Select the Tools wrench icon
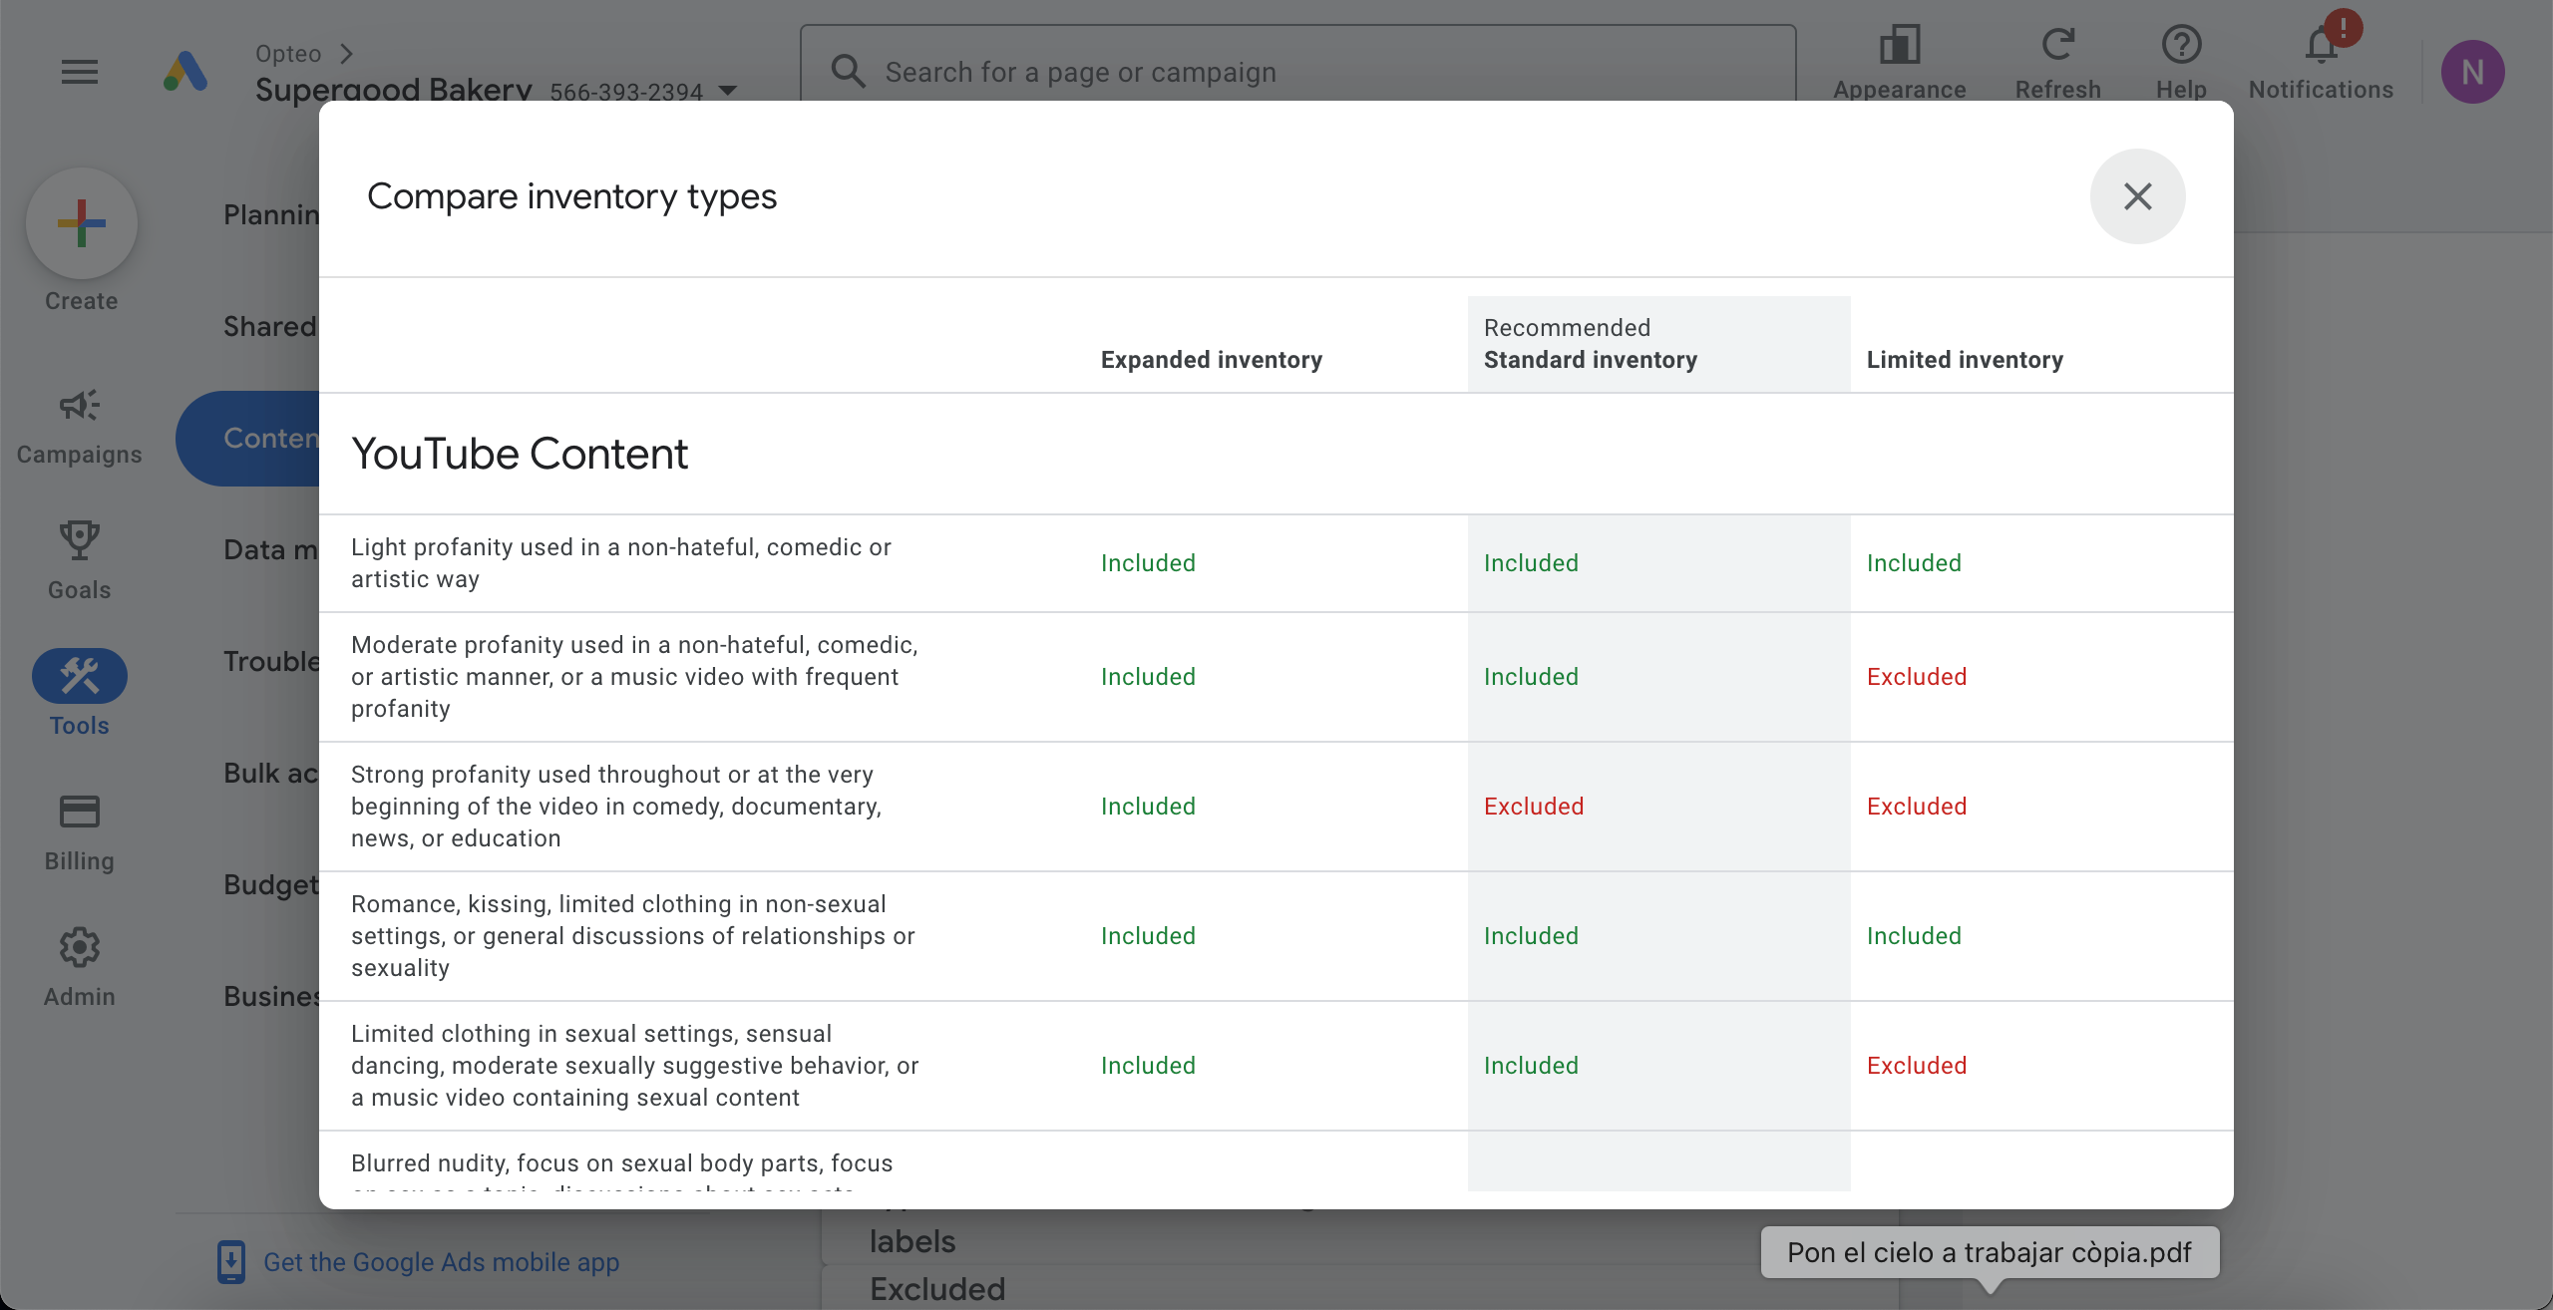This screenshot has width=2553, height=1310. coord(80,677)
